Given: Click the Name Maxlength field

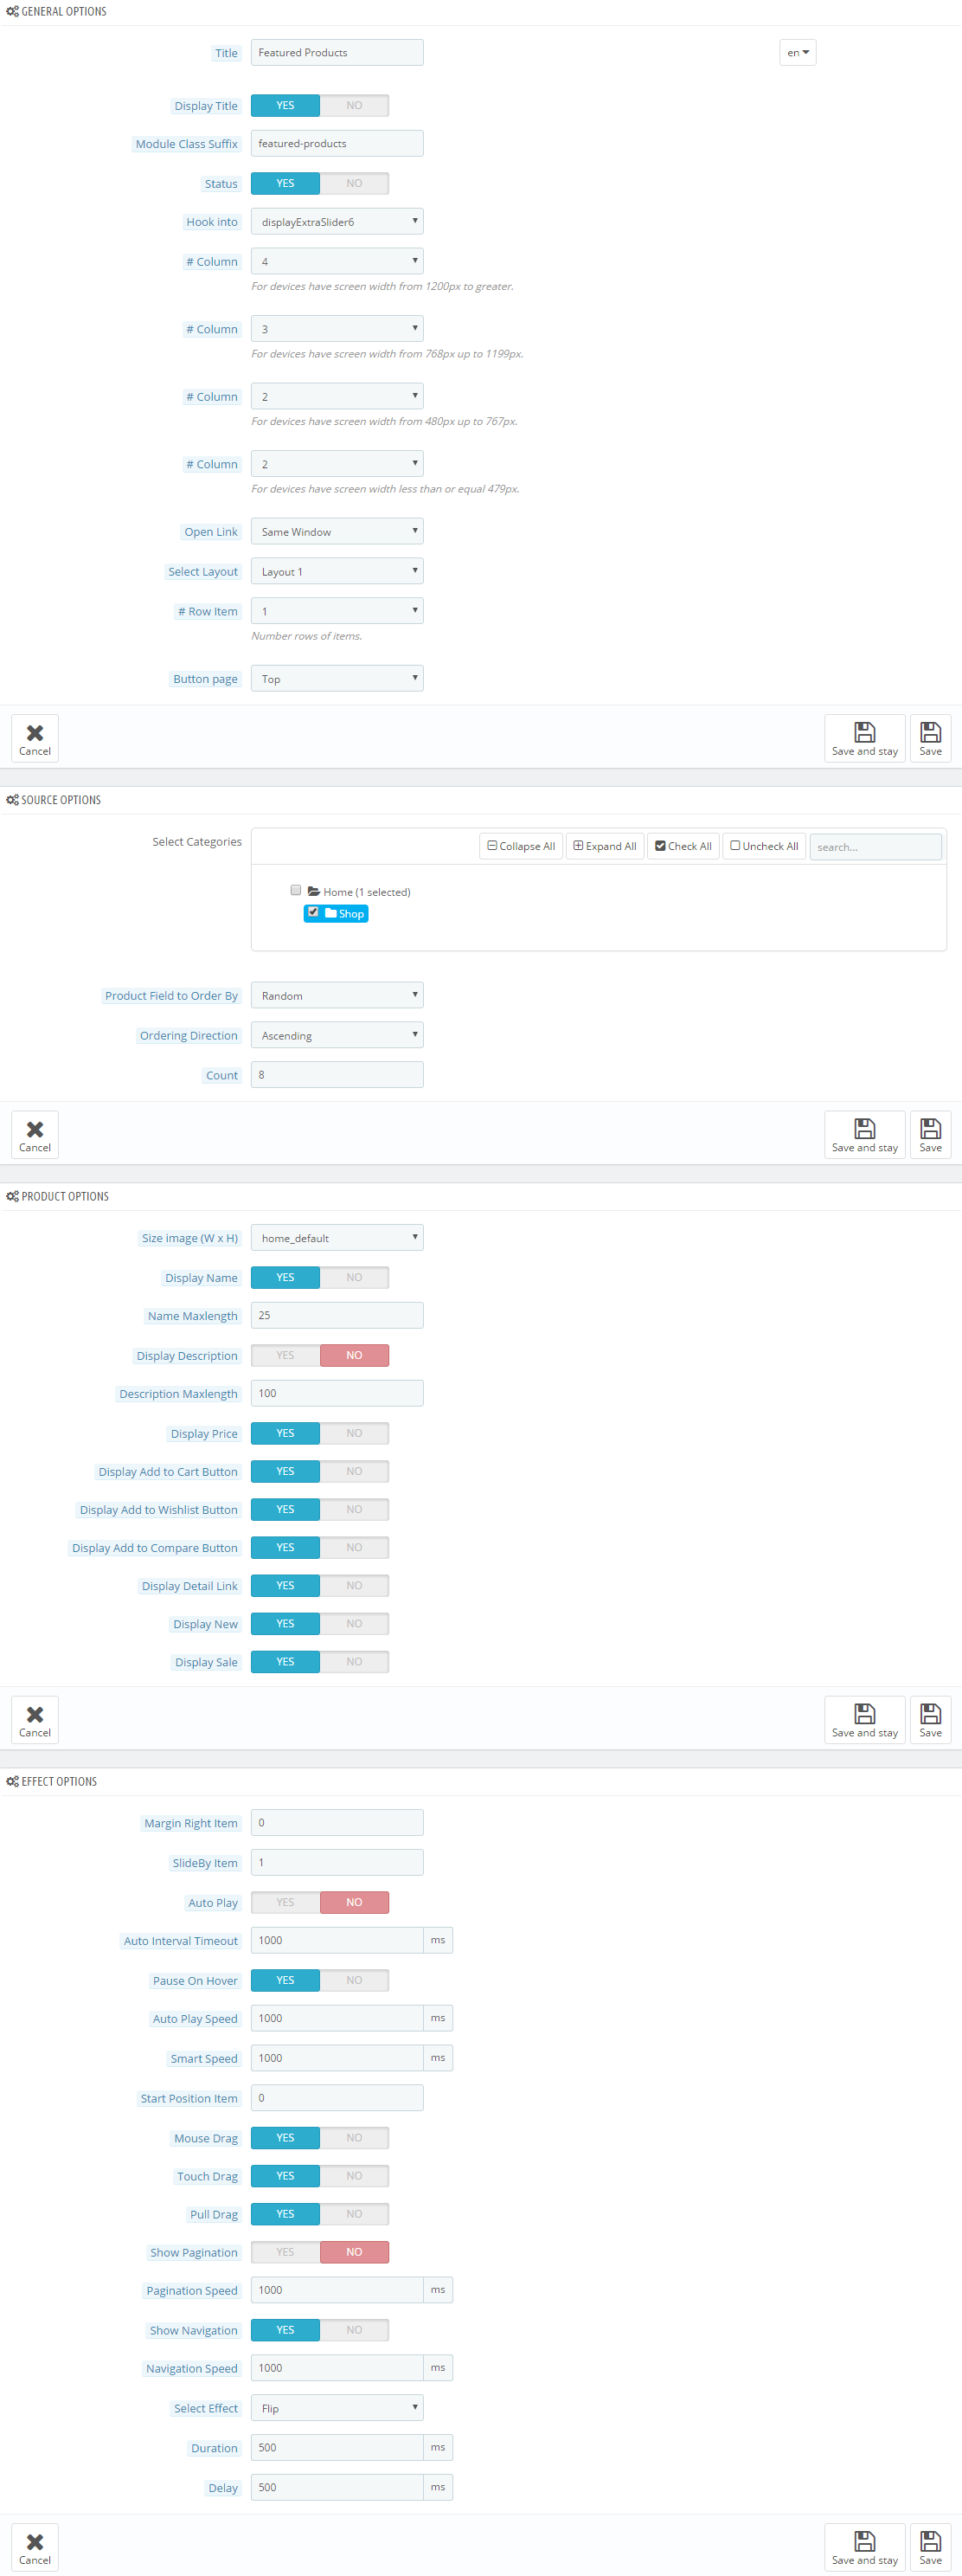Looking at the screenshot, I should [x=337, y=1315].
